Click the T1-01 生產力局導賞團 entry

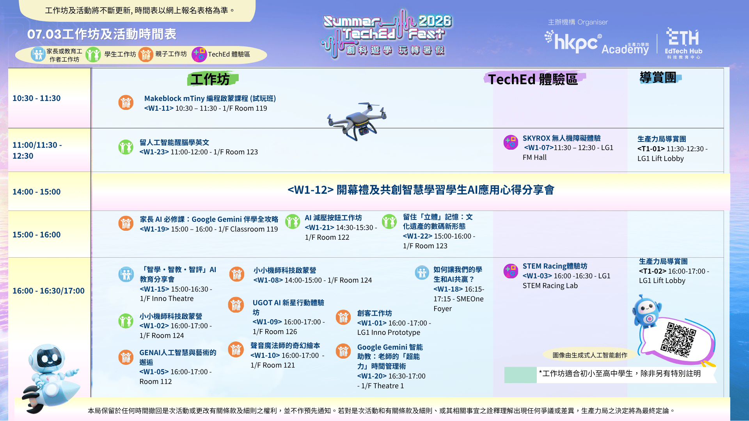click(x=673, y=149)
